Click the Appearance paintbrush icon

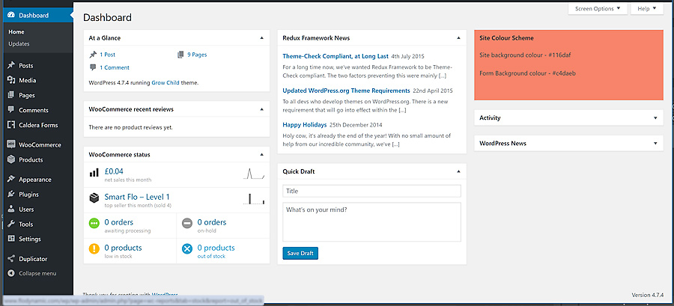click(10, 180)
